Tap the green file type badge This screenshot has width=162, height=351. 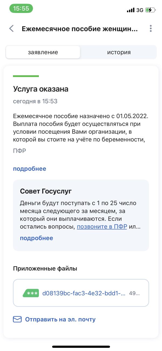pos(31,293)
